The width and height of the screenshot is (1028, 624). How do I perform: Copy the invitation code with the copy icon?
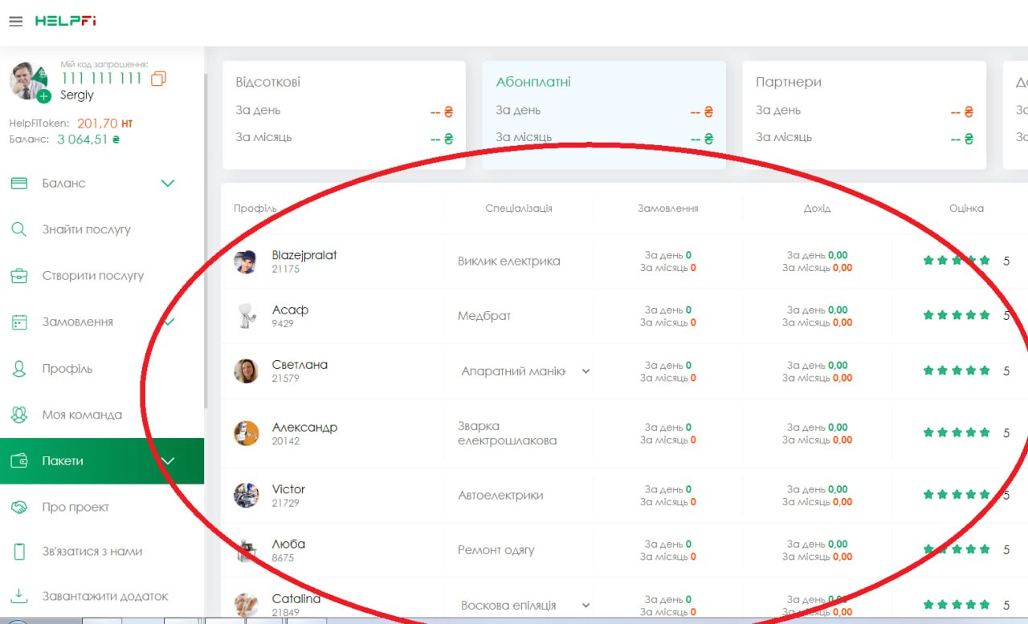pos(158,79)
